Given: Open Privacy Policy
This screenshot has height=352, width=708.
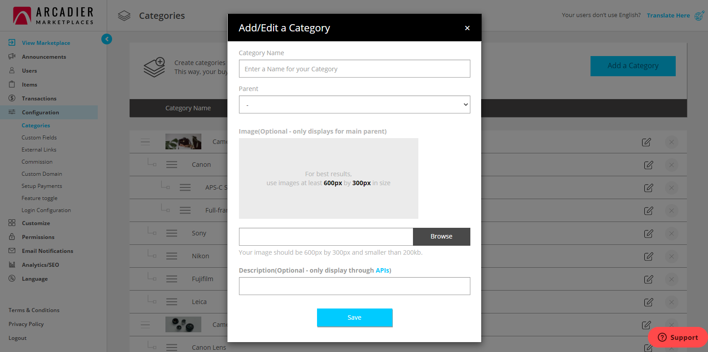Looking at the screenshot, I should pos(26,324).
